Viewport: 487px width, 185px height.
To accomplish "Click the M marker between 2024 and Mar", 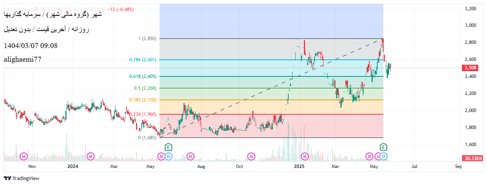I will pyautogui.click(x=90, y=156).
